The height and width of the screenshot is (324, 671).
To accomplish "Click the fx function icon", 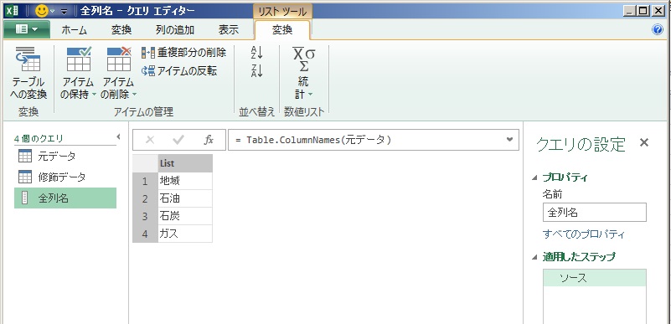I will [x=209, y=139].
